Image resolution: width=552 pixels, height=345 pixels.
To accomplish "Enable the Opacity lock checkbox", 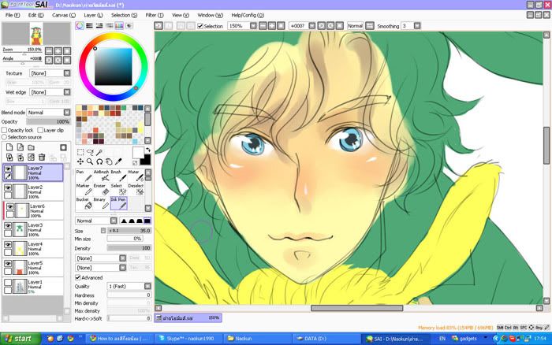I will (4, 130).
